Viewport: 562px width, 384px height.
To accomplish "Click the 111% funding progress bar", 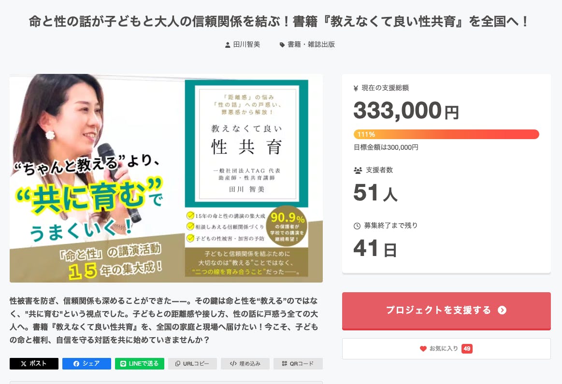I will coord(446,134).
